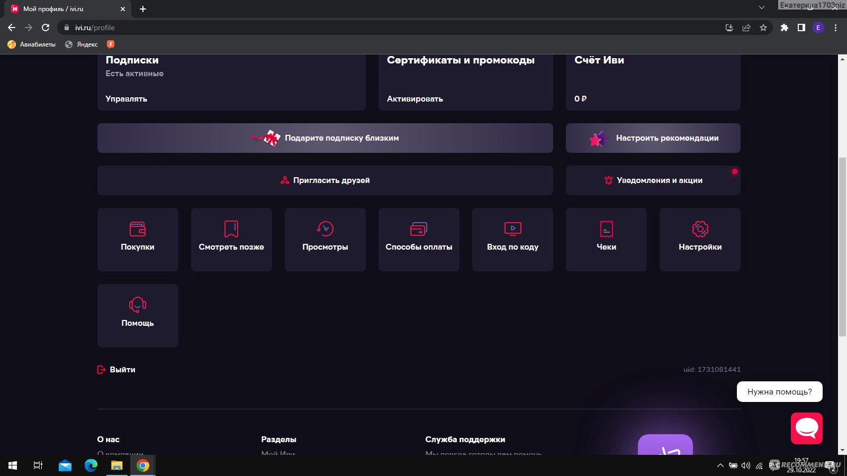Viewport: 847px width, 476px height.
Task: Click the scrollbar down arrow
Action: pyautogui.click(x=842, y=450)
